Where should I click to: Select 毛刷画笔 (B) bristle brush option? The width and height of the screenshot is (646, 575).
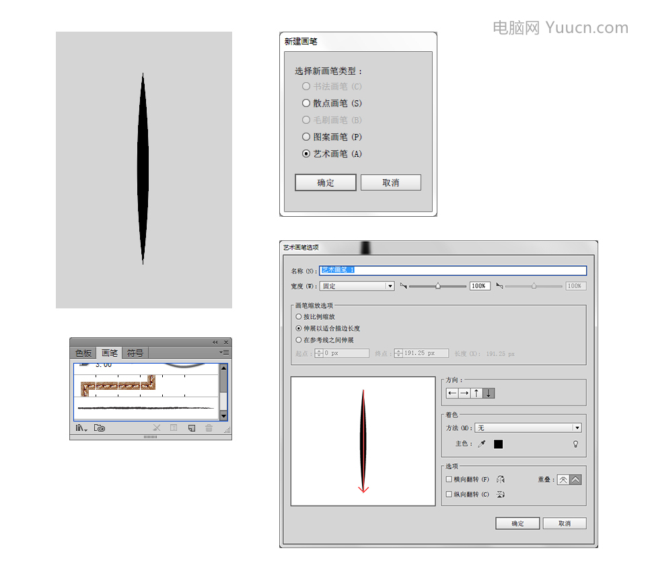coord(332,120)
